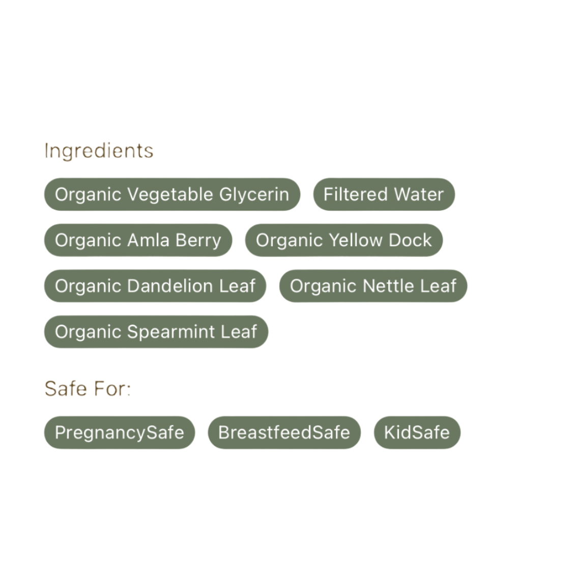Screen dimensions: 577x577
Task: Pick the water ingredient chip
Action: tap(384, 194)
